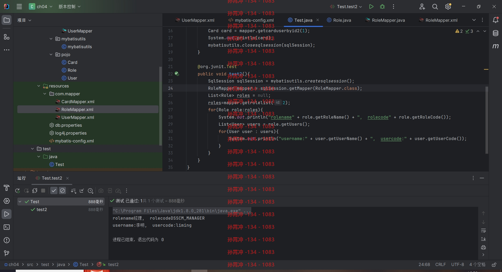Toggle soft-wrap in console output
The width and height of the screenshot is (502, 272).
click(483, 231)
